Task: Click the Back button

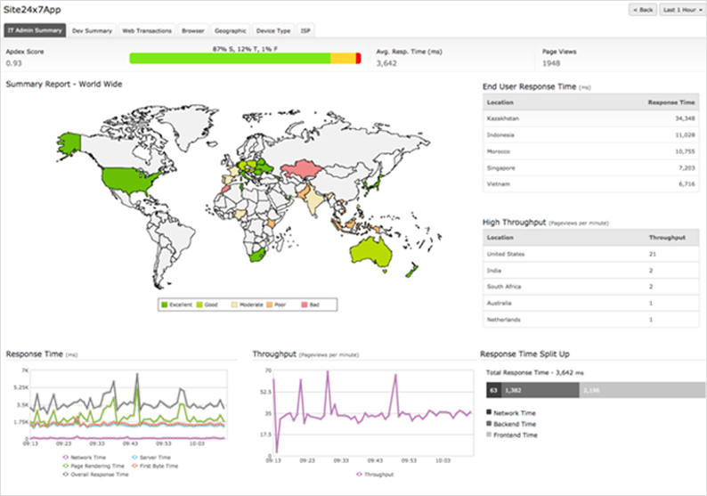Action: click(642, 10)
